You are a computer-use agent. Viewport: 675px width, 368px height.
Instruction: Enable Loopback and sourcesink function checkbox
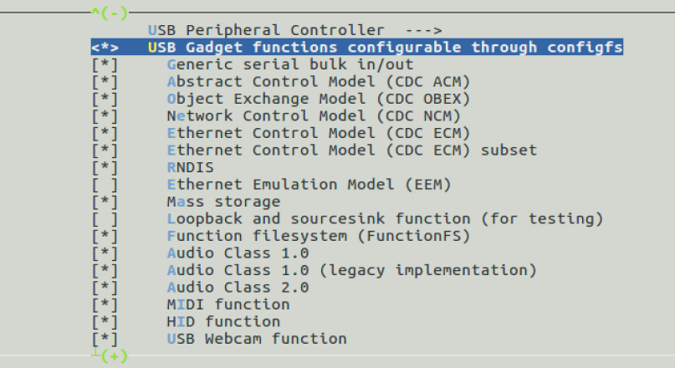click(x=105, y=219)
